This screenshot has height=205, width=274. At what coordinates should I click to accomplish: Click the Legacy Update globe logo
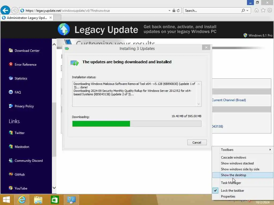click(64, 29)
